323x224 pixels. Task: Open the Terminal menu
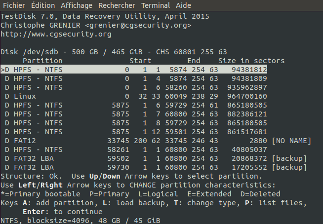coord(155,5)
